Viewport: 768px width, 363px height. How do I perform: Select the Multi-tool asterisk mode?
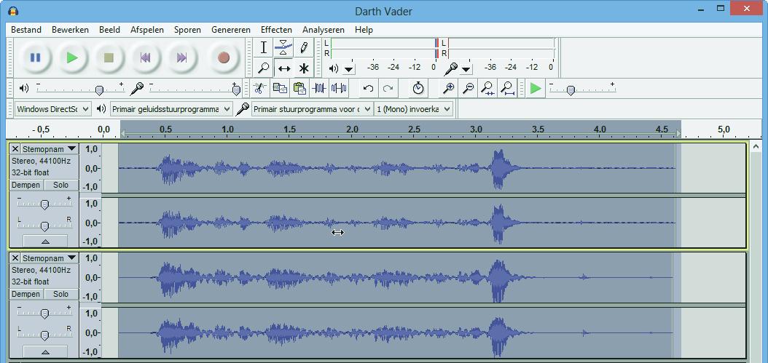pos(304,68)
